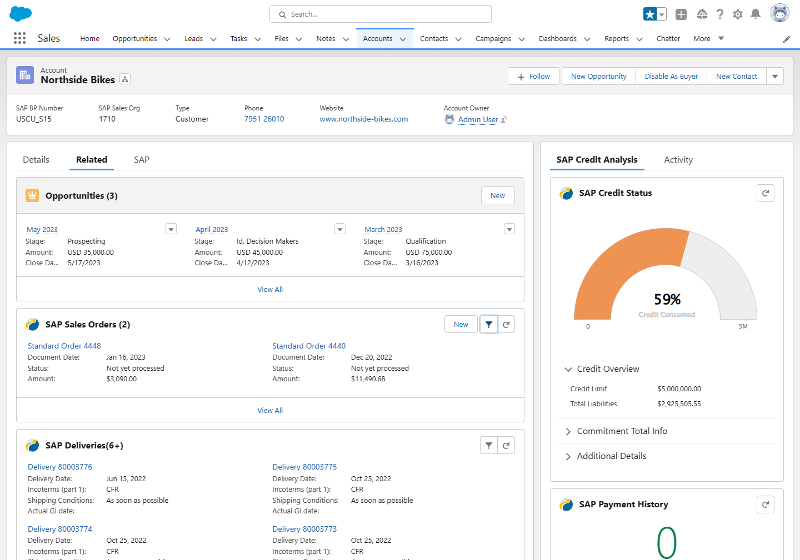The width and height of the screenshot is (800, 560).
Task: Click the Salesforce cloud logo
Action: 21,14
